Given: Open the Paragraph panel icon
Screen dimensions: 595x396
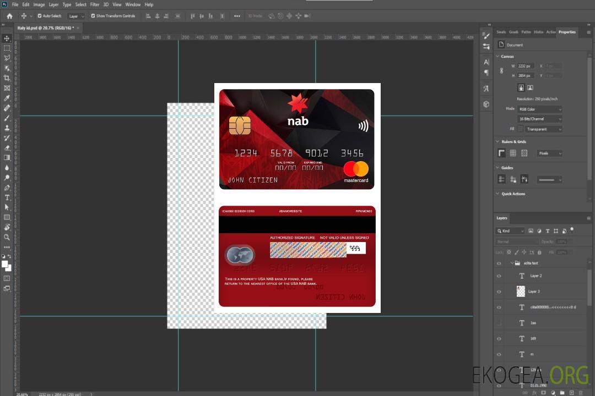Looking at the screenshot, I should (x=486, y=73).
